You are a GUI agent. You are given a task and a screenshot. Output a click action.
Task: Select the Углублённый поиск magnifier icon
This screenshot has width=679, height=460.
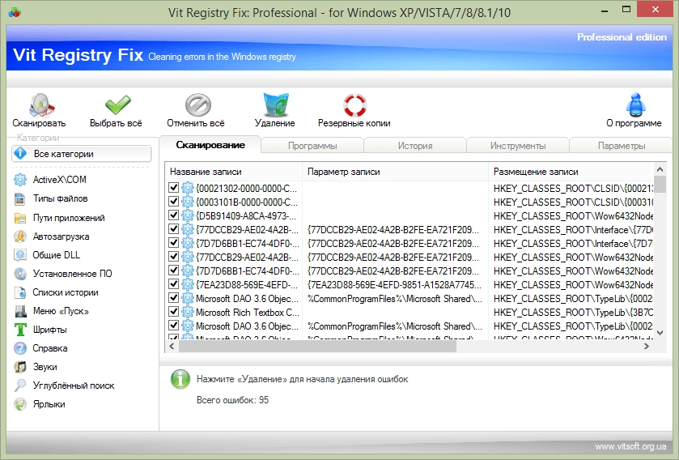(x=20, y=385)
